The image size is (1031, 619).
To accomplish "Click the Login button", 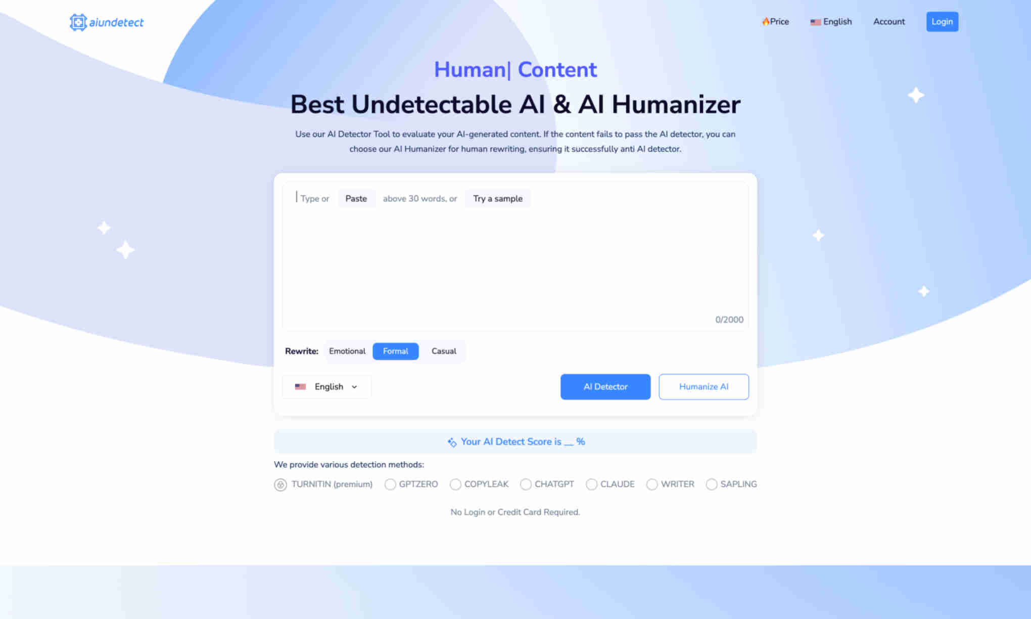I will point(942,21).
